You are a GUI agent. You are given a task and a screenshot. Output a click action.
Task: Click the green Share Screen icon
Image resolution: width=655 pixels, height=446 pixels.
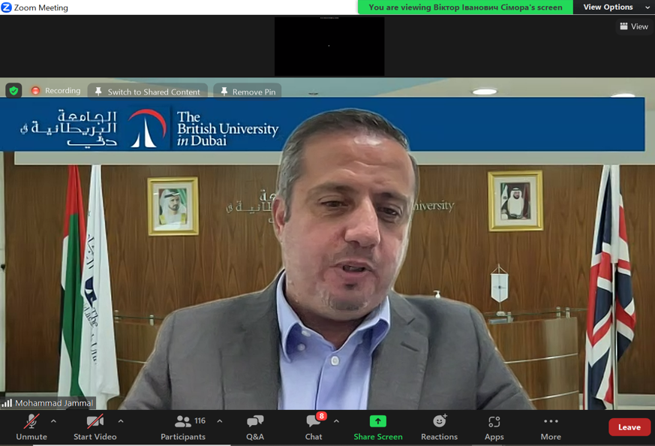378,422
